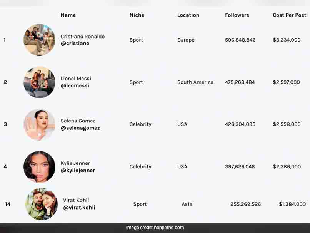This screenshot has height=233, width=310.
Task: Sort by the Location column header
Action: point(188,15)
